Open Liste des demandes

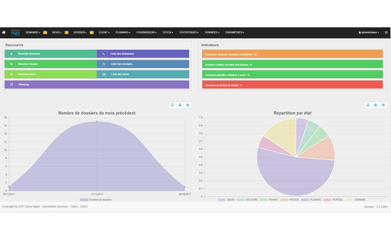click(x=143, y=54)
